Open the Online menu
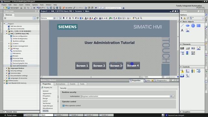 (x=28, y=5)
